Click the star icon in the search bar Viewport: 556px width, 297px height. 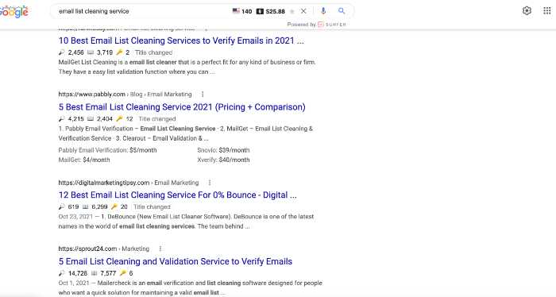(292, 11)
